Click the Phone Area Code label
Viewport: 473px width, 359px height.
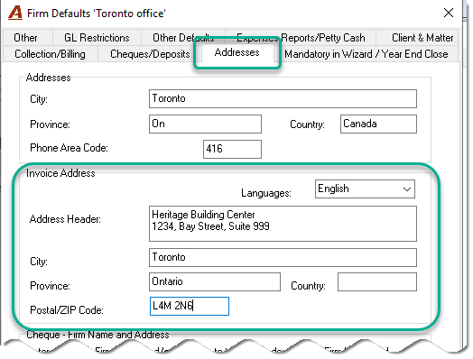point(69,148)
